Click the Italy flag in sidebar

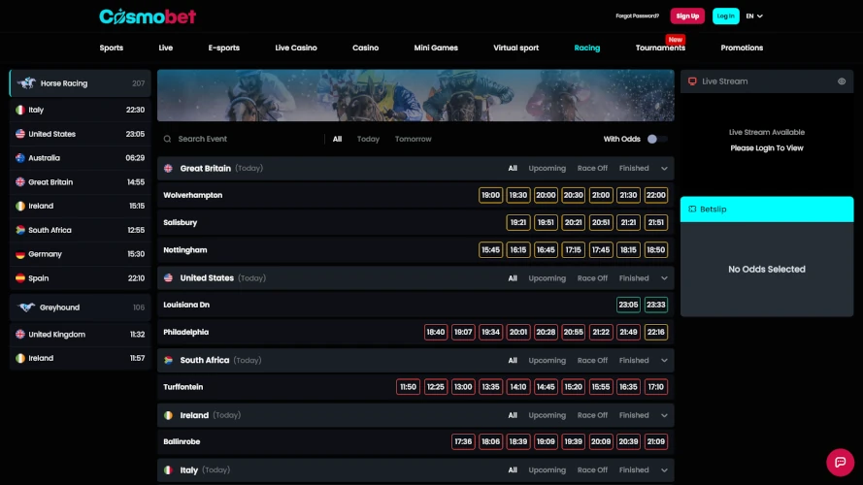[20, 110]
